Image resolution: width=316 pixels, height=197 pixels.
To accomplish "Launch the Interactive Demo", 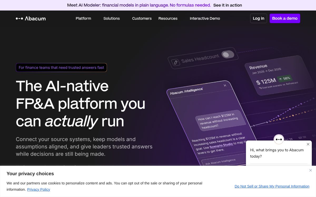I will click(205, 18).
